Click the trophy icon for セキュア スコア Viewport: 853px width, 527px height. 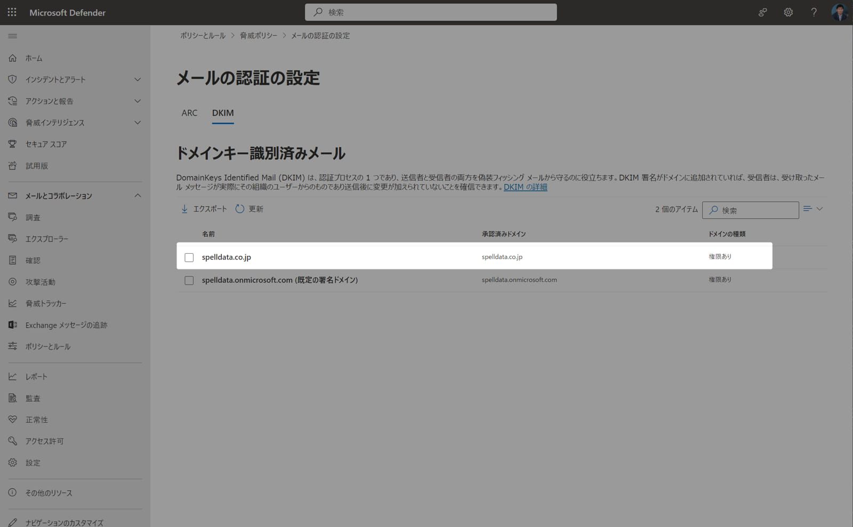[x=12, y=144]
